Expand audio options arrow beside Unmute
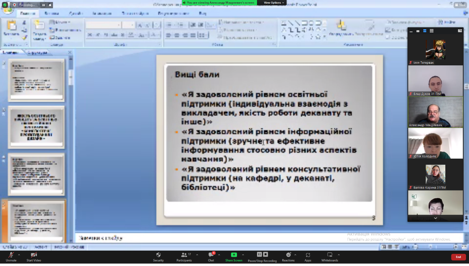 (19, 255)
